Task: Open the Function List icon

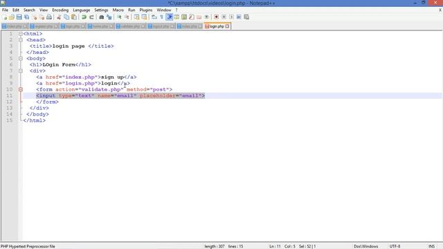Action: tap(192, 17)
